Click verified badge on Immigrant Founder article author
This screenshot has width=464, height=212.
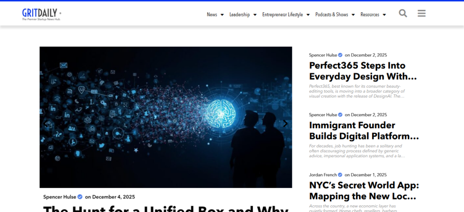340,115
